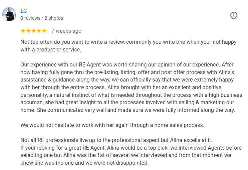Click the second star of the rating

(x=28, y=31)
